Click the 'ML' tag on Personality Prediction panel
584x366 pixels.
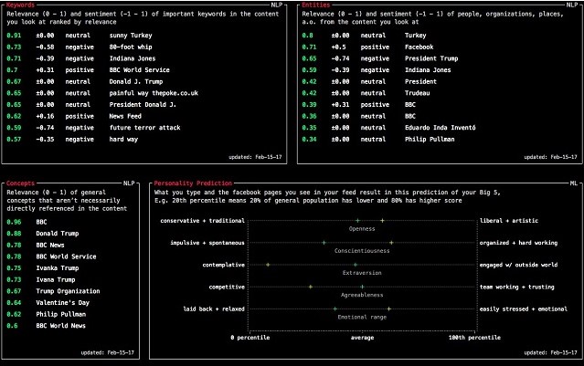point(574,183)
